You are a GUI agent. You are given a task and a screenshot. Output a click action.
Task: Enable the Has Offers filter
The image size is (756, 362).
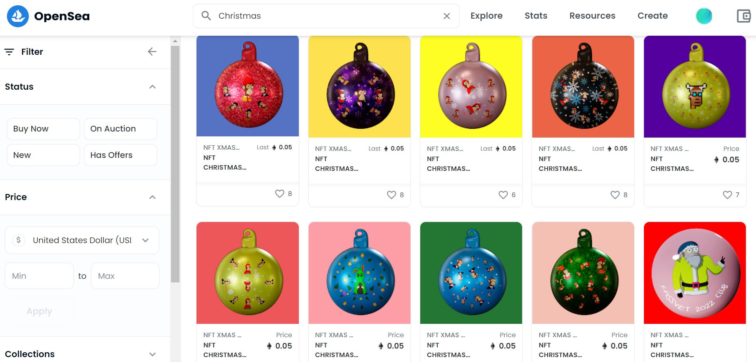coord(121,155)
